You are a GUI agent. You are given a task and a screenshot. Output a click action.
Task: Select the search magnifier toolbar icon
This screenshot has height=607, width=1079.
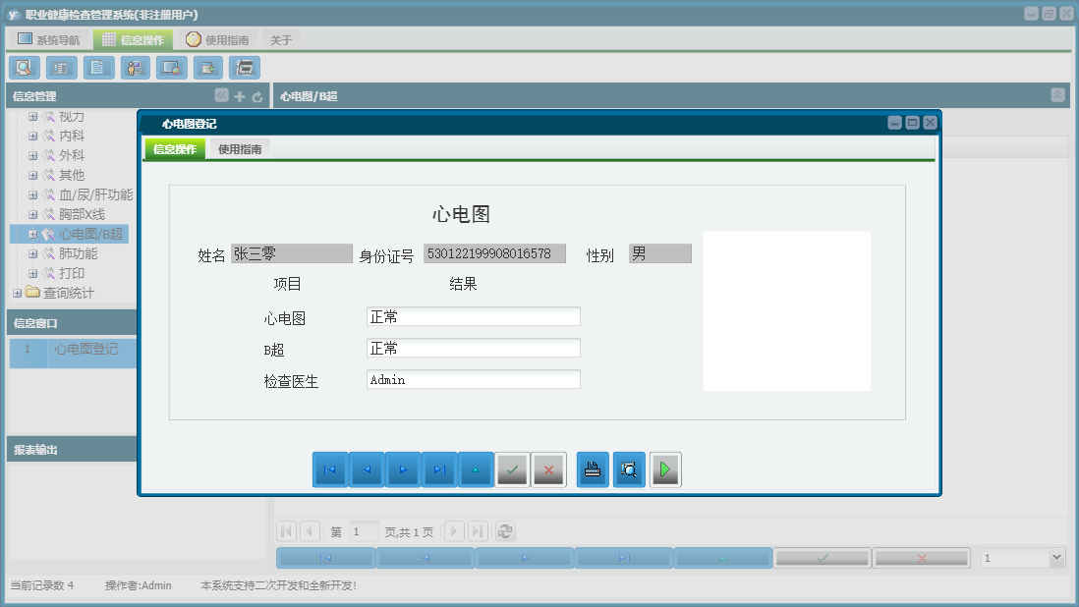point(25,68)
